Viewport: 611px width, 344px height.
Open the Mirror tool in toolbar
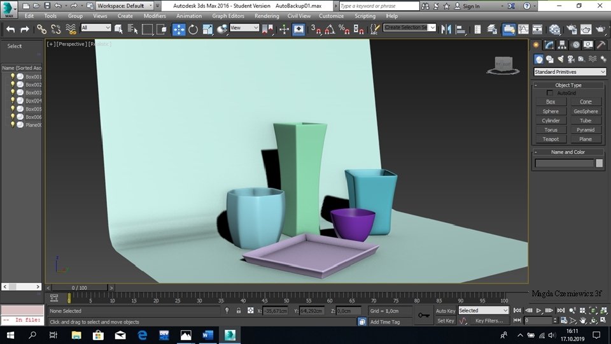[447, 29]
